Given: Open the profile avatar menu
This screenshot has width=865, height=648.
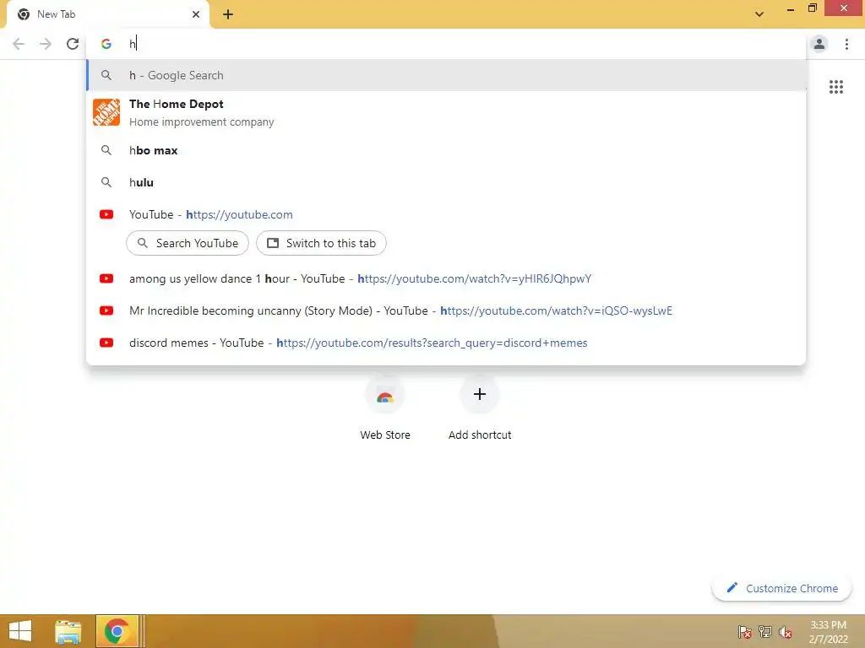Looking at the screenshot, I should [819, 44].
